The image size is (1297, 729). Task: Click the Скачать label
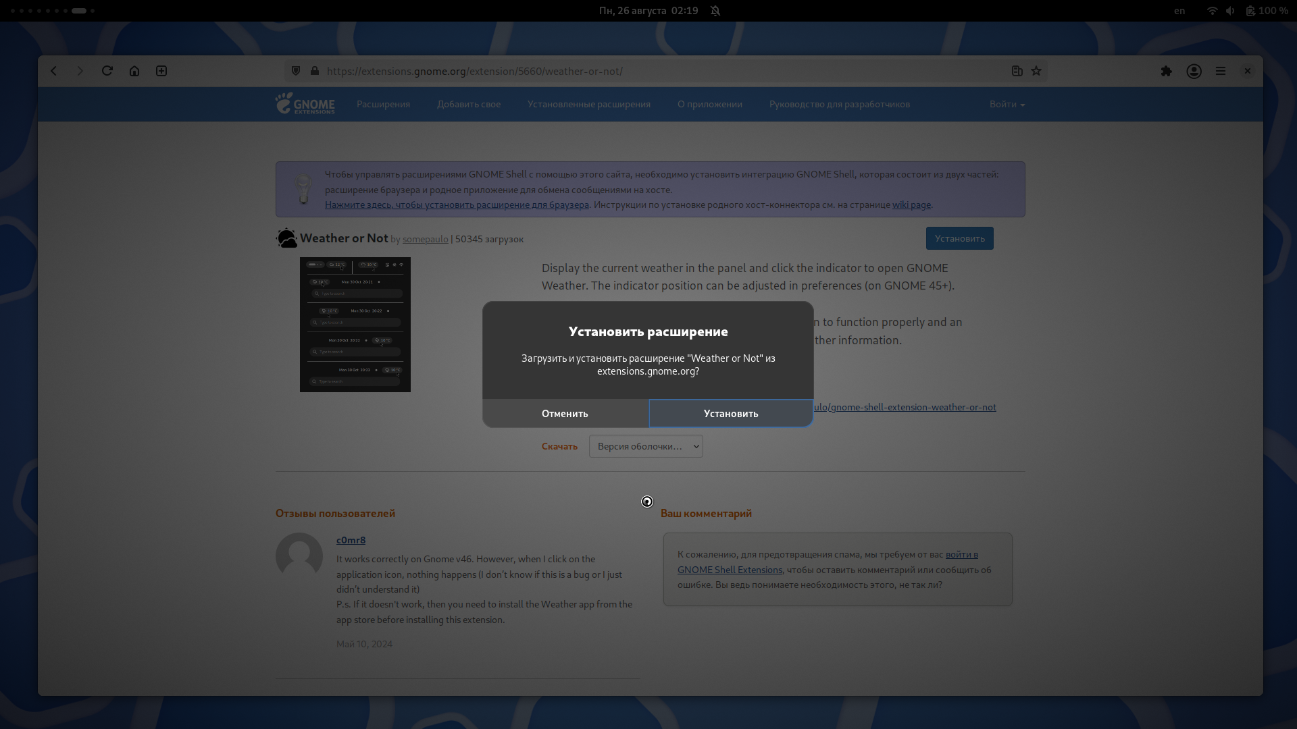coord(559,446)
